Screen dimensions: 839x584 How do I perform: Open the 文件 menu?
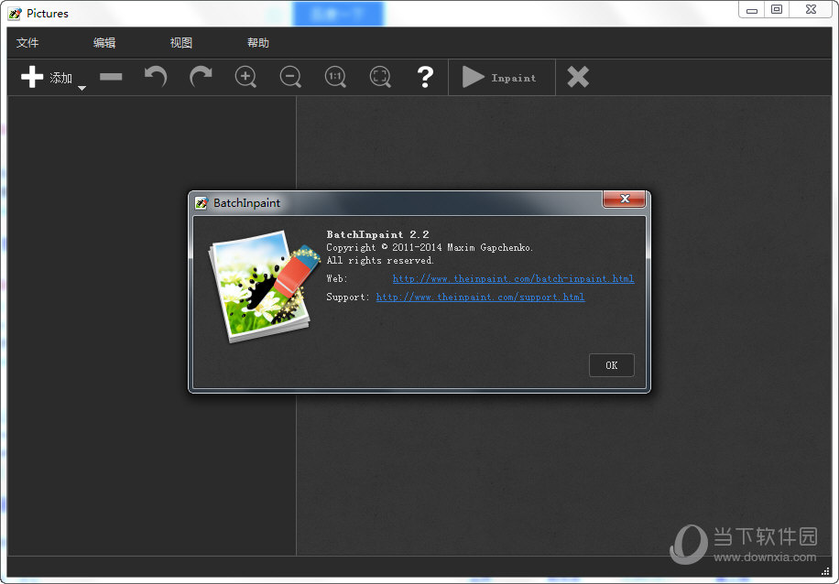tap(27, 43)
